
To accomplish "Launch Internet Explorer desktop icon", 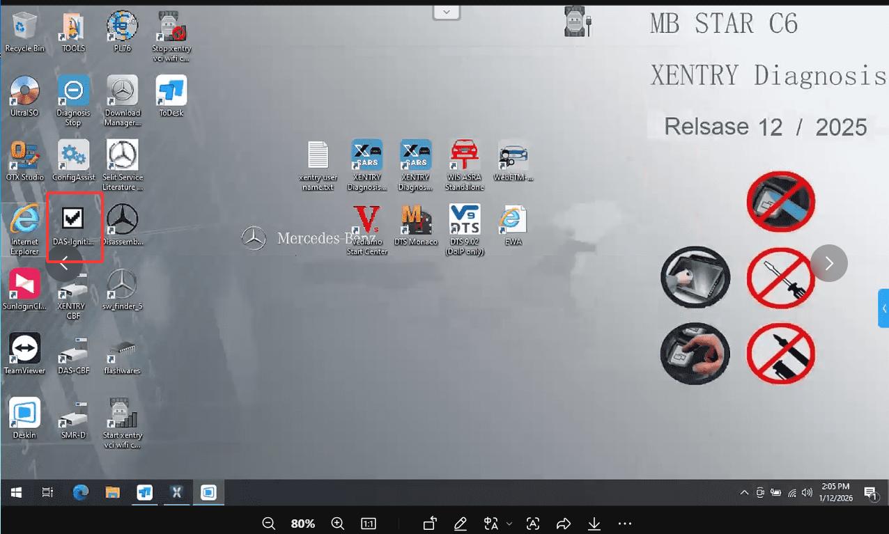I will pos(24,230).
